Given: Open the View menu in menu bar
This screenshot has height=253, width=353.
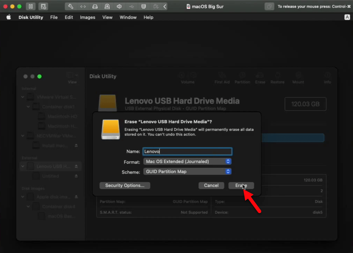Looking at the screenshot, I should (x=107, y=17).
